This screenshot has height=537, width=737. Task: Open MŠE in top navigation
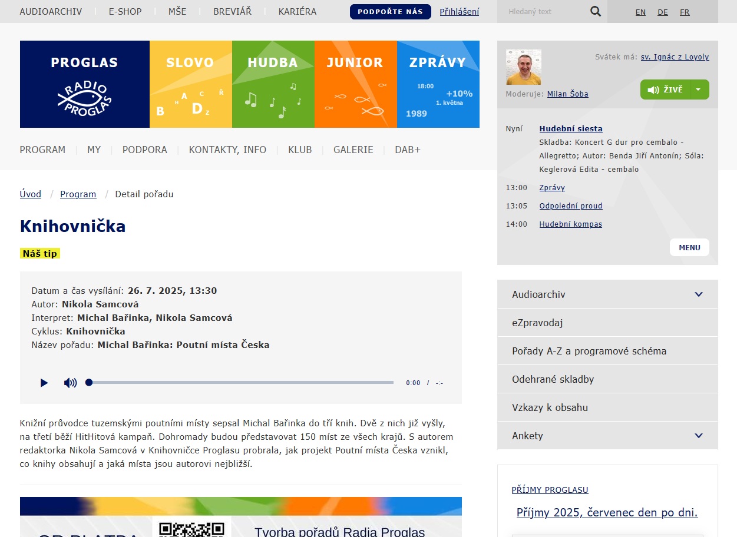pyautogui.click(x=177, y=12)
